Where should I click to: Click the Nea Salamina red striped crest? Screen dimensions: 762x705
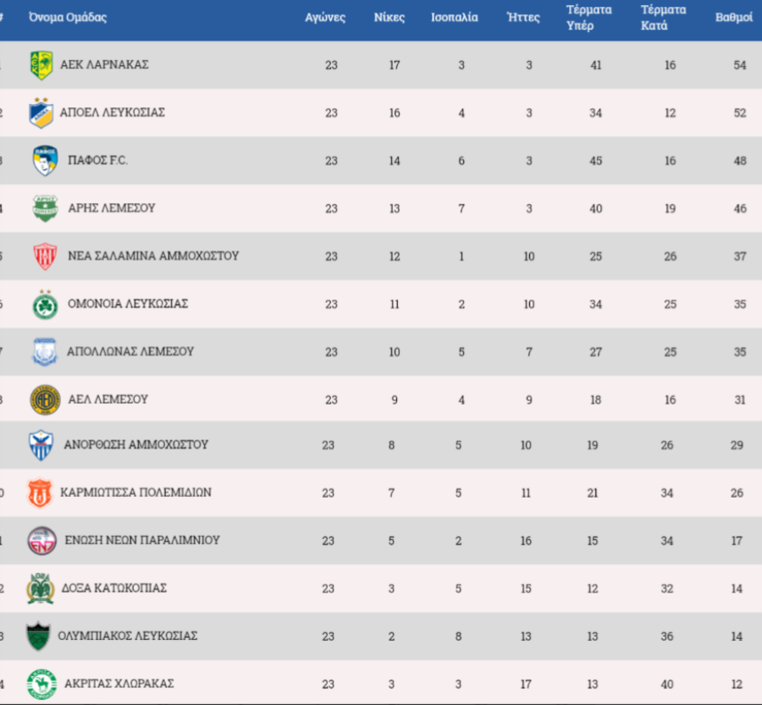point(45,256)
